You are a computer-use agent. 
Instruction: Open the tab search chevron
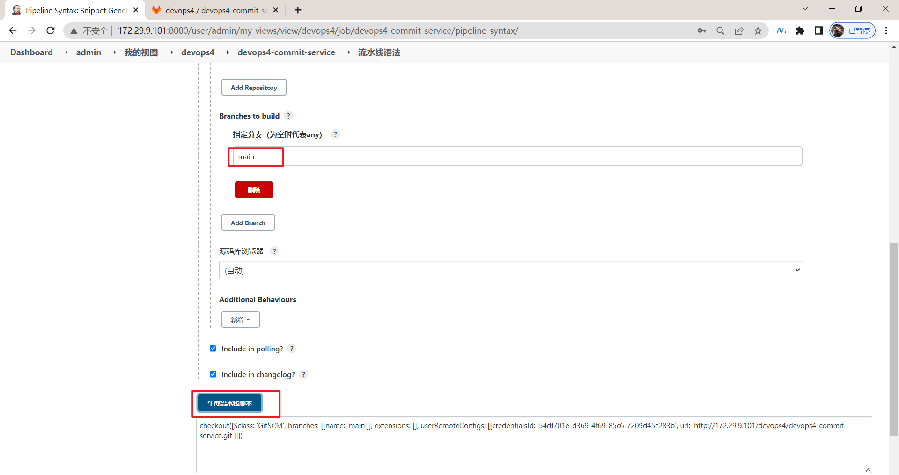(x=805, y=9)
